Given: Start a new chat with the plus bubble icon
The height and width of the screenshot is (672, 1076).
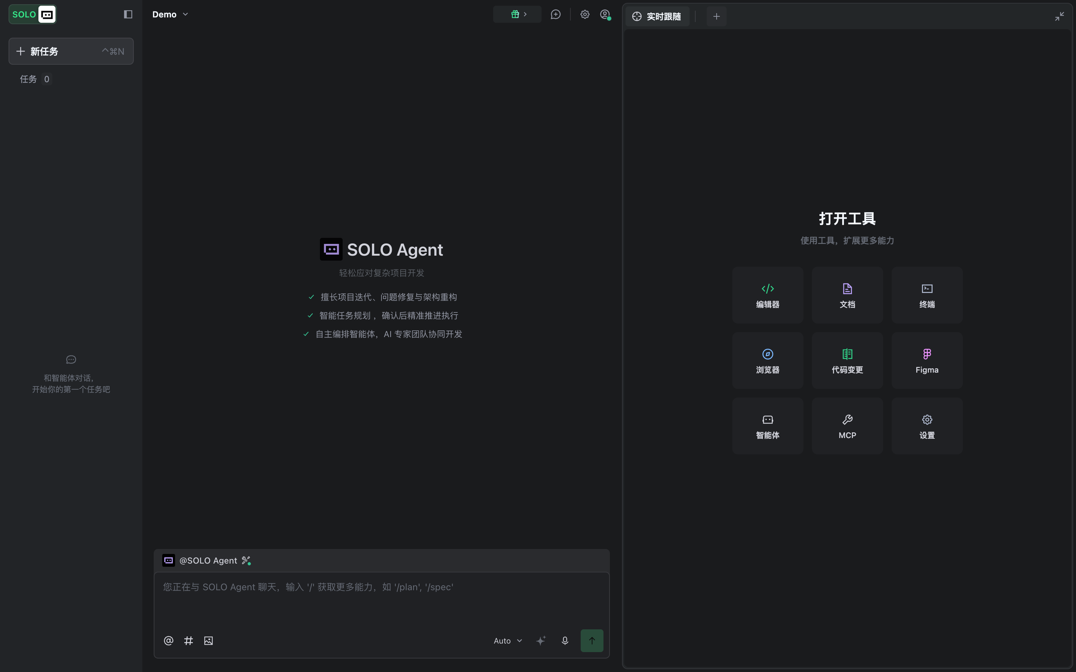Looking at the screenshot, I should (555, 15).
